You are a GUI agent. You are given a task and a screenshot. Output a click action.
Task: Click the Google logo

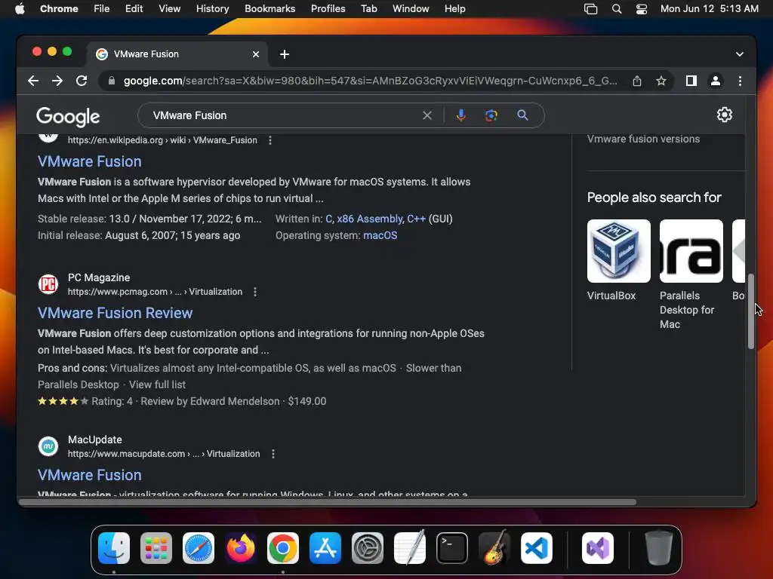point(68,117)
